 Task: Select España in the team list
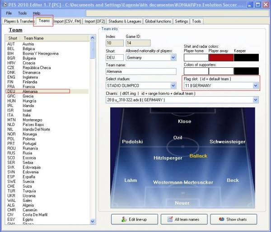click(x=47, y=177)
